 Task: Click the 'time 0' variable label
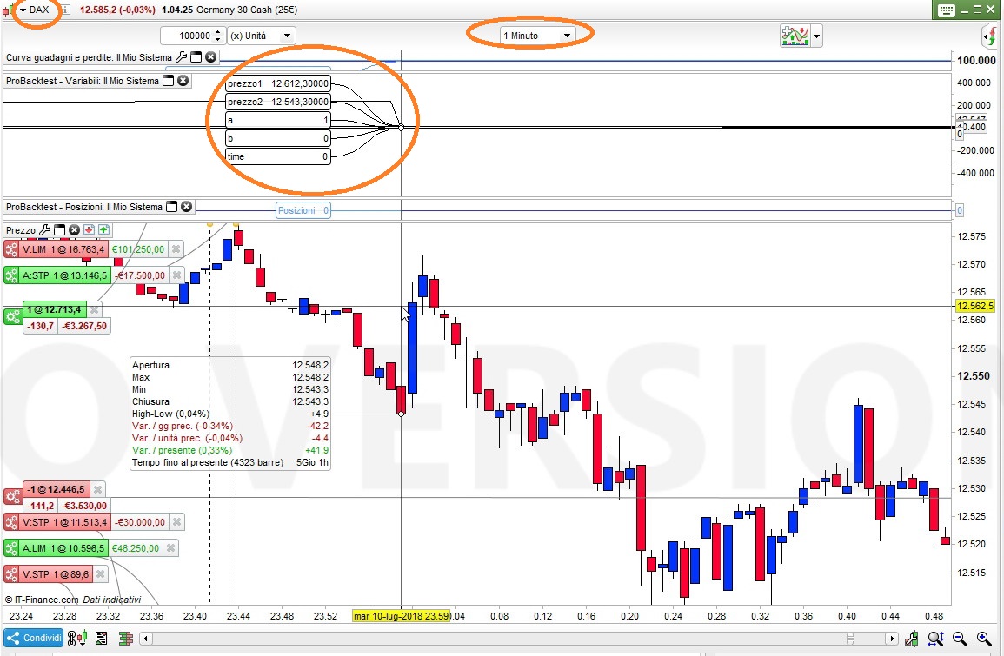278,156
